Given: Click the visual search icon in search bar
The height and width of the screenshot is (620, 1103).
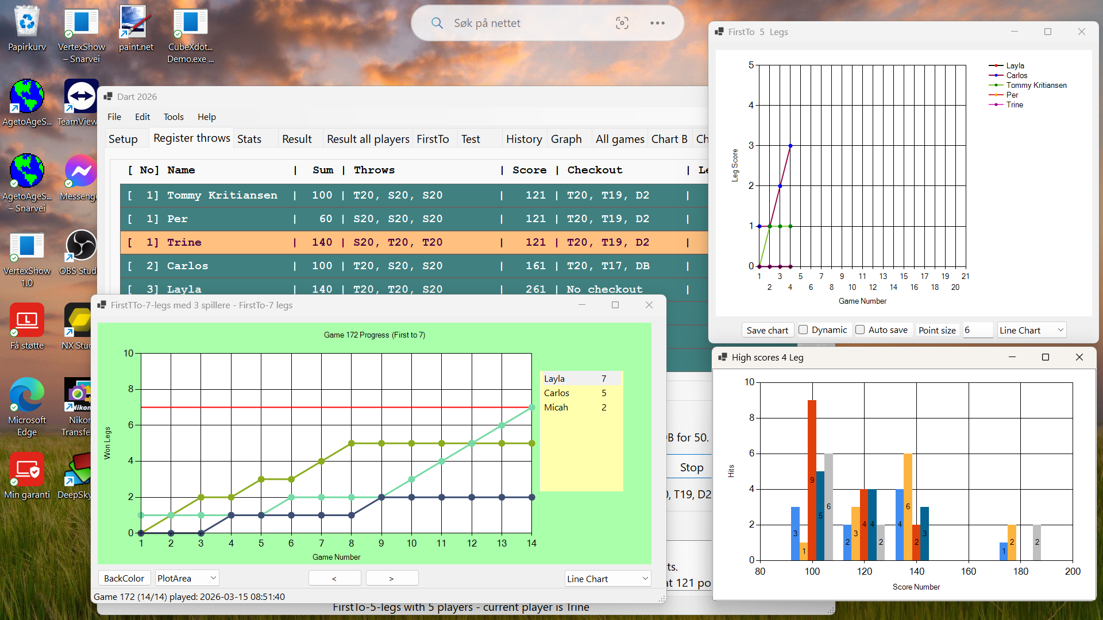Looking at the screenshot, I should 622,23.
